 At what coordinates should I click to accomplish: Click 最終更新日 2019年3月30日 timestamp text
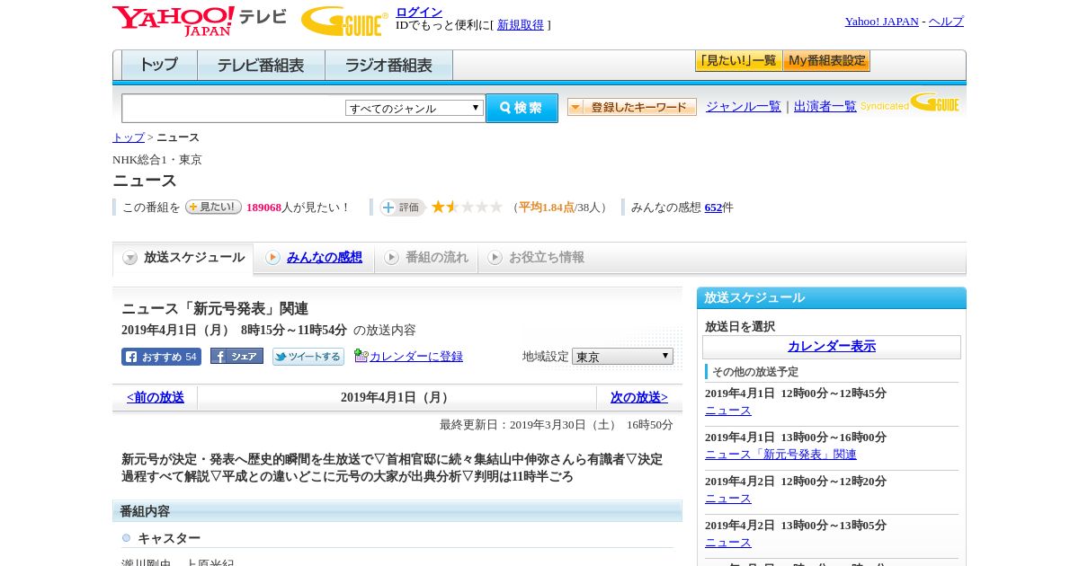point(556,425)
